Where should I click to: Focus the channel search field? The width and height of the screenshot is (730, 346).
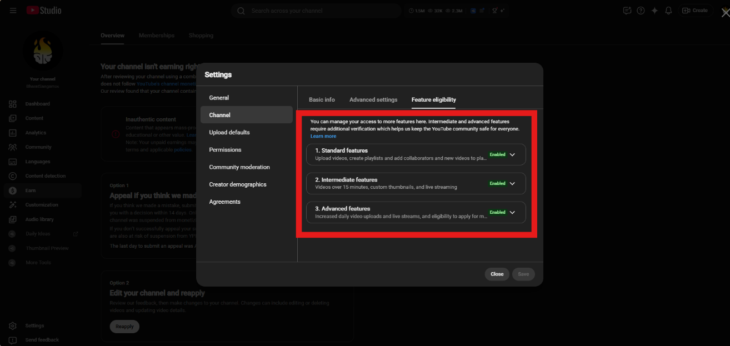tap(316, 11)
